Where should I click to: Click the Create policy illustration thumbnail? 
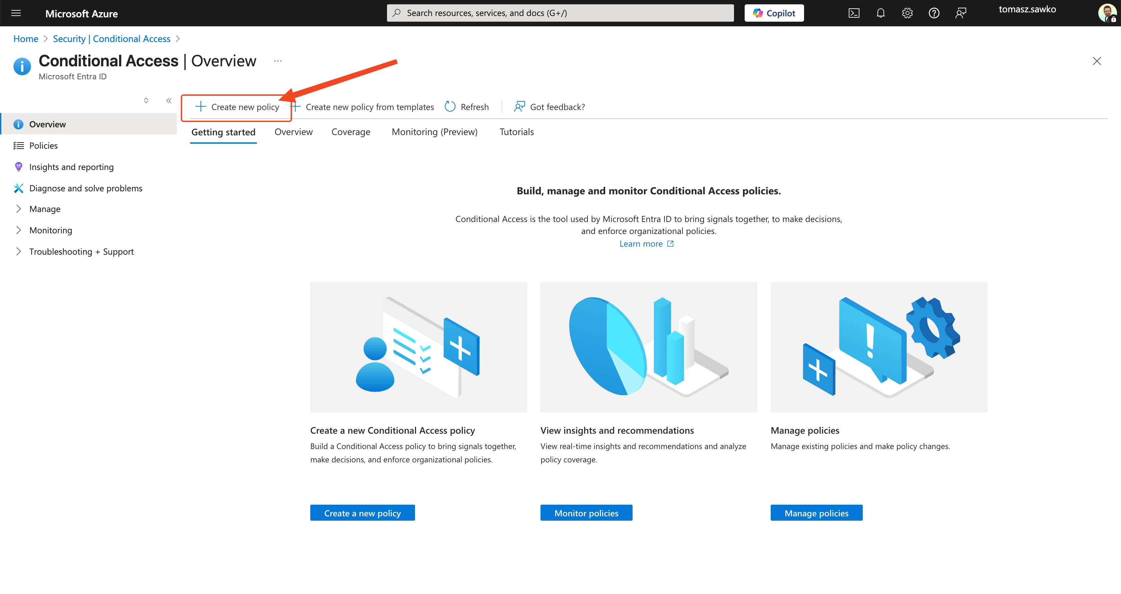tap(418, 347)
